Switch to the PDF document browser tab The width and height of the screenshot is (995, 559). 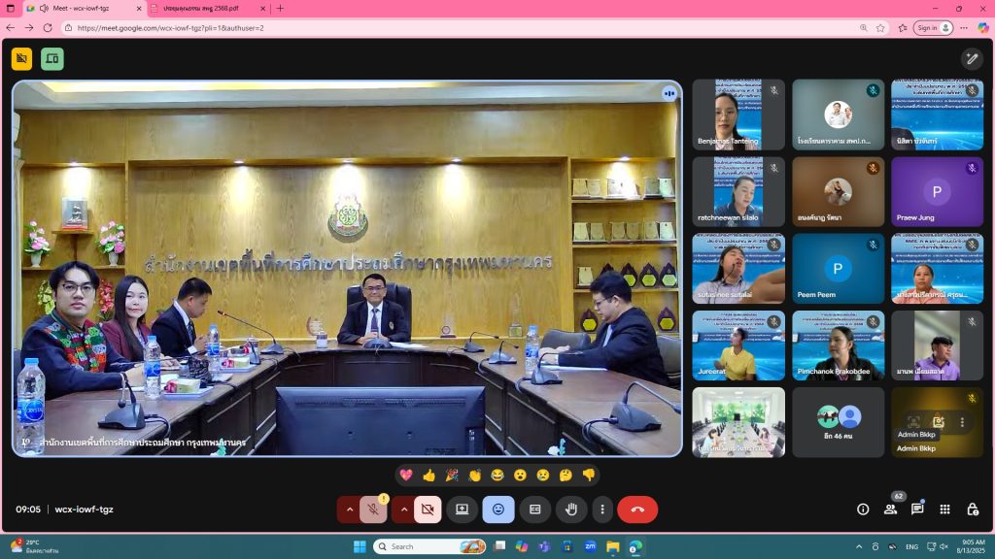(x=208, y=8)
